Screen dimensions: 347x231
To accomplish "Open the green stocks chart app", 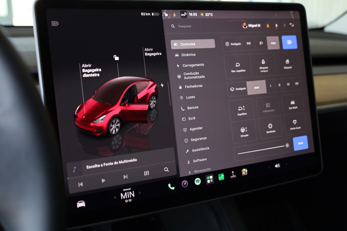I will [221, 177].
